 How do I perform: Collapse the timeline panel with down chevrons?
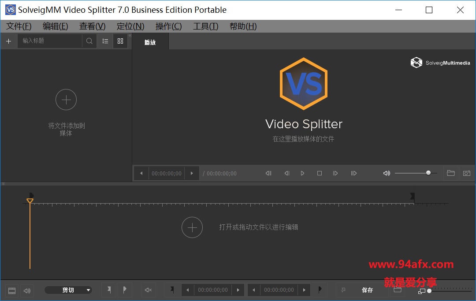pos(4,184)
